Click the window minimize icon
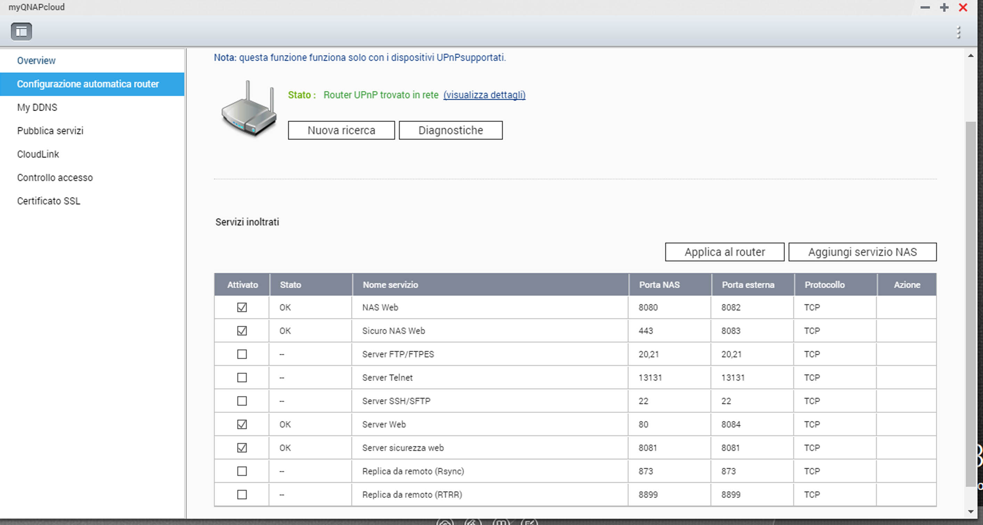Viewport: 983px width, 525px height. point(925,8)
